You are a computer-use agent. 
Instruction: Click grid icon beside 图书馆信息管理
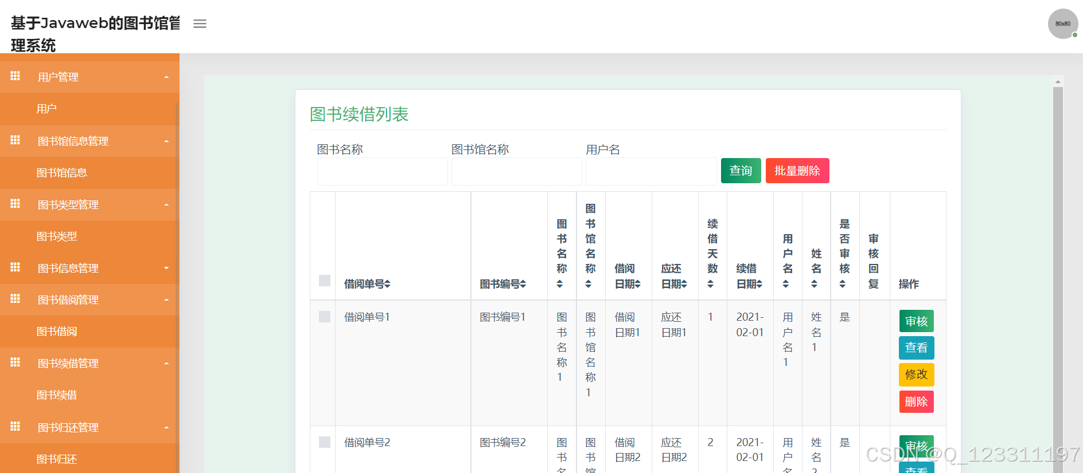pyautogui.click(x=15, y=140)
